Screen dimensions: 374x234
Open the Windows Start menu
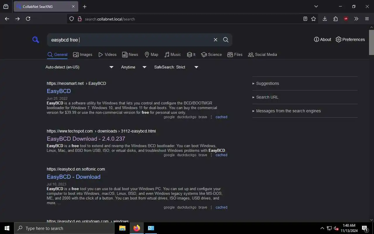[7, 228]
